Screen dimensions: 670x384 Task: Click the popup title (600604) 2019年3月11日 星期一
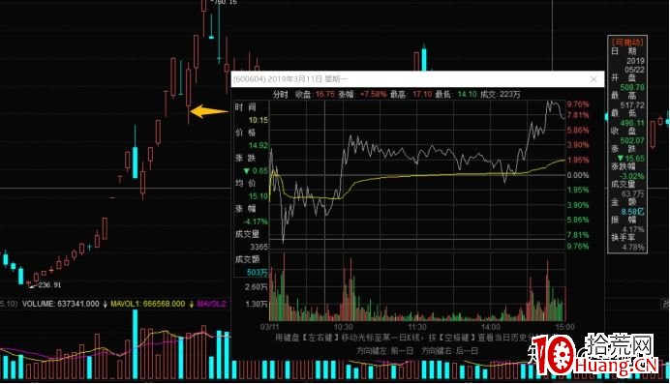pyautogui.click(x=290, y=79)
